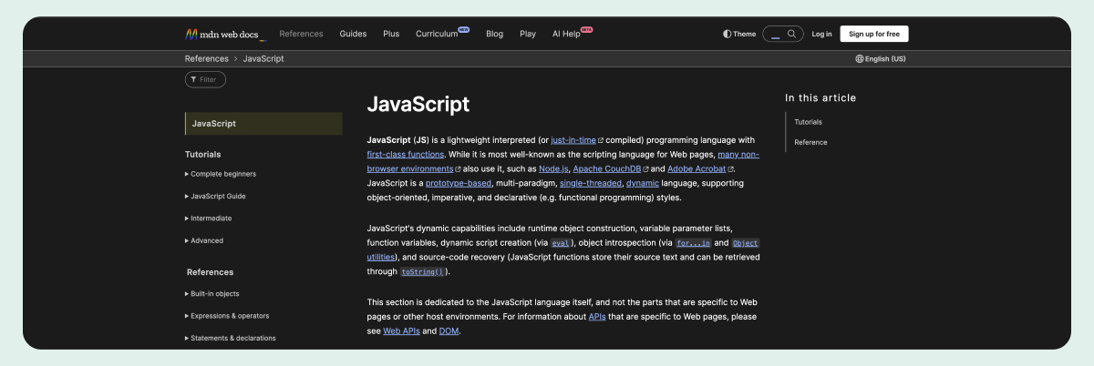Expand Expressions & operators in the sidebar

pos(229,316)
